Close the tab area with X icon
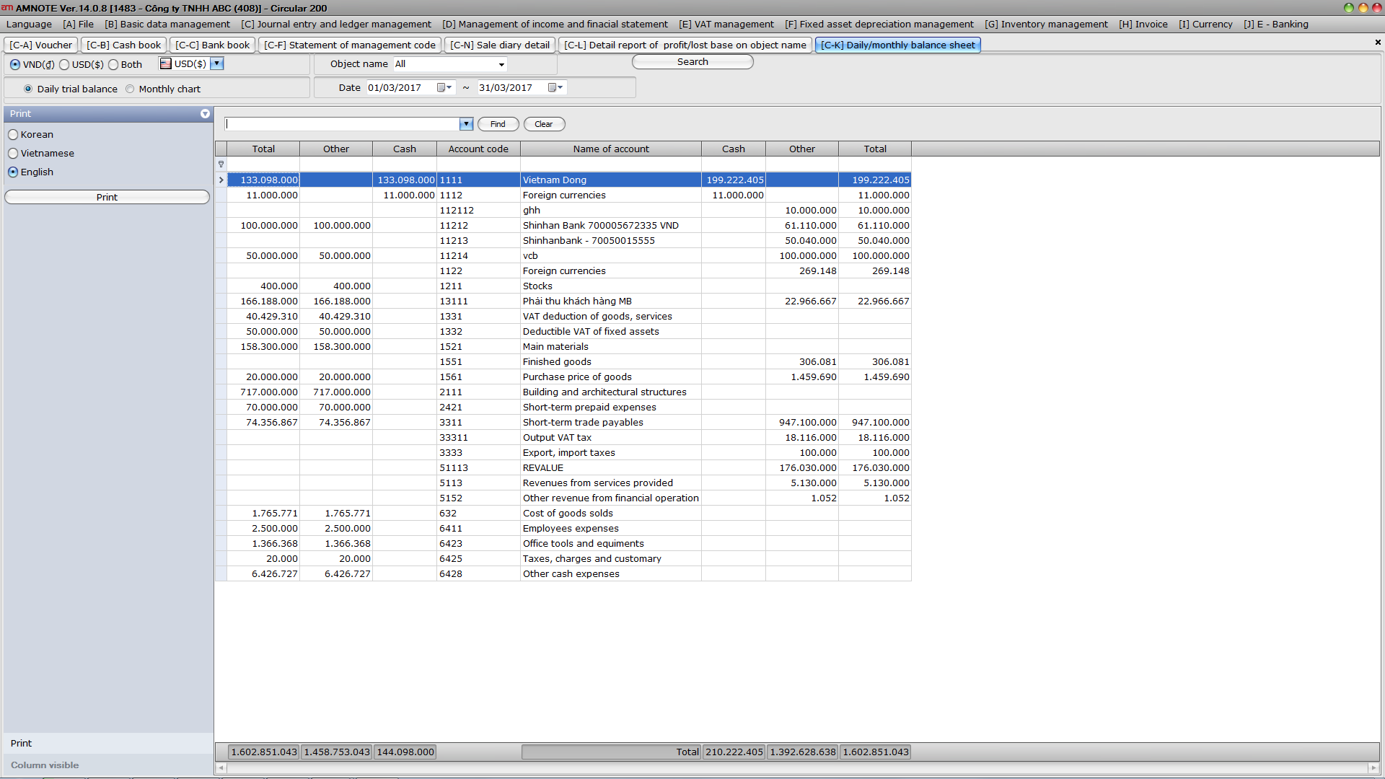Image resolution: width=1385 pixels, height=779 pixels. [1377, 43]
